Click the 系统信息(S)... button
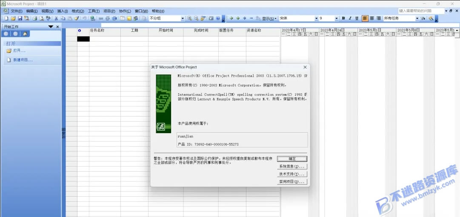 coord(292,167)
